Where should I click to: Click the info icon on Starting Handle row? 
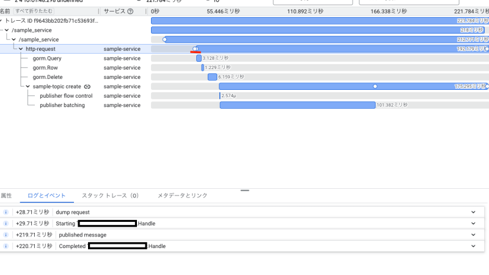(x=6, y=224)
